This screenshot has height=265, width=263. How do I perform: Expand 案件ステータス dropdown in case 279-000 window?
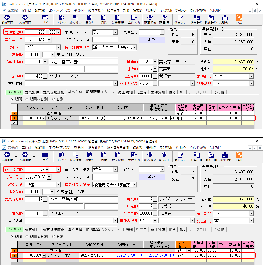pos(115,32)
